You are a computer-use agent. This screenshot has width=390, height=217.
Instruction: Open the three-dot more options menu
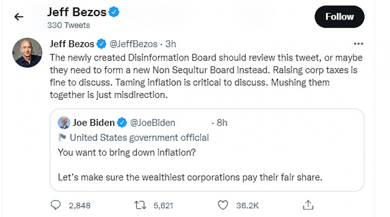[x=359, y=44]
